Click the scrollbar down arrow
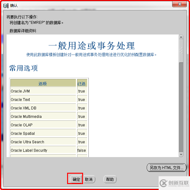 pos(181,155)
